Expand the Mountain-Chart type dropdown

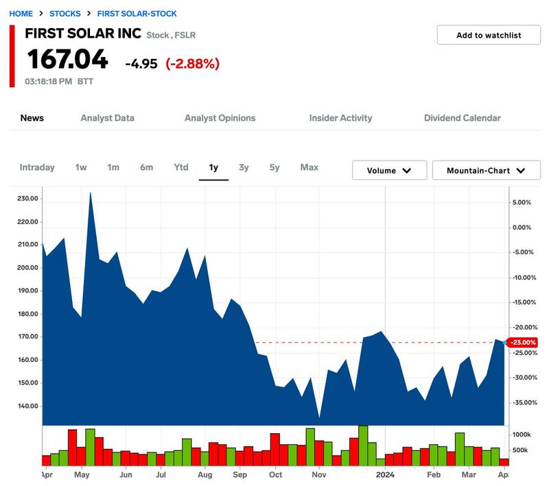486,170
